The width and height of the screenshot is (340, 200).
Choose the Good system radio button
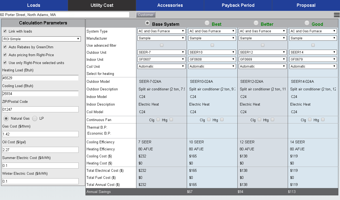click(307, 23)
